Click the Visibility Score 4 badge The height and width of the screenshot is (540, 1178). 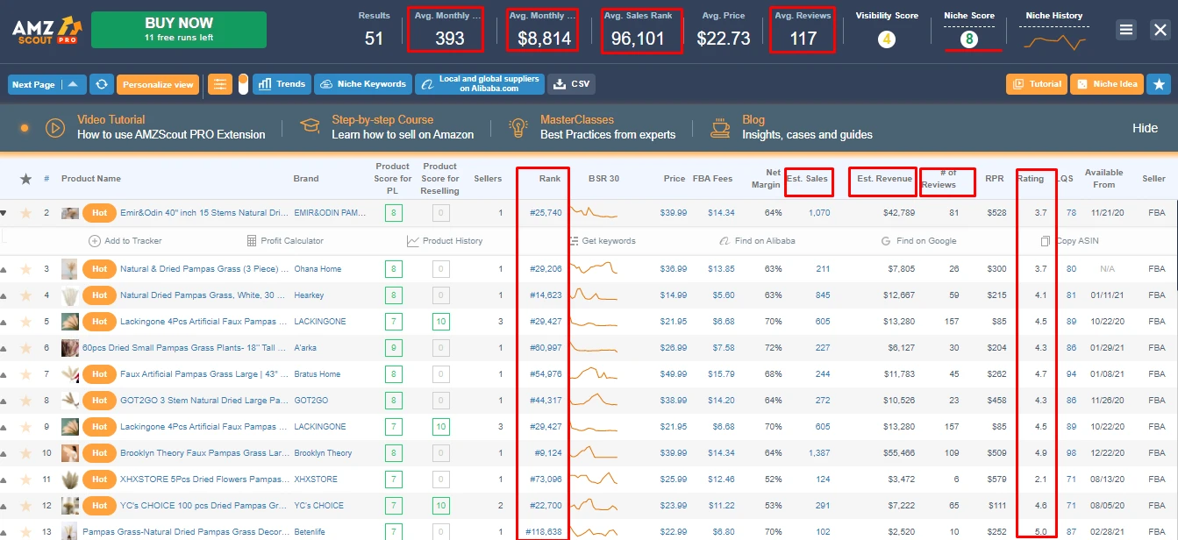tap(887, 39)
